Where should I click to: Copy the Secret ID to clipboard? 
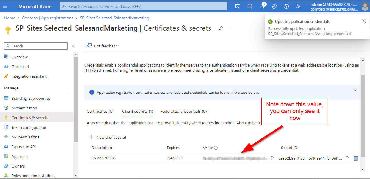pos(348,158)
